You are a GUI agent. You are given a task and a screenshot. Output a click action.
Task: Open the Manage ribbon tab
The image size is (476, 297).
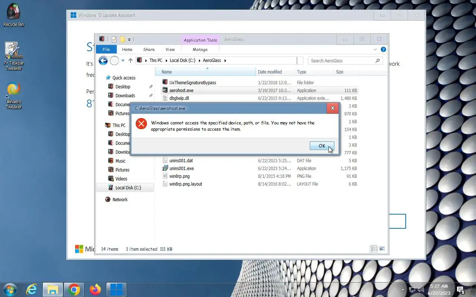coord(200,49)
